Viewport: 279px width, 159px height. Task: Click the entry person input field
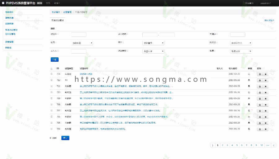pyautogui.click(x=79, y=51)
